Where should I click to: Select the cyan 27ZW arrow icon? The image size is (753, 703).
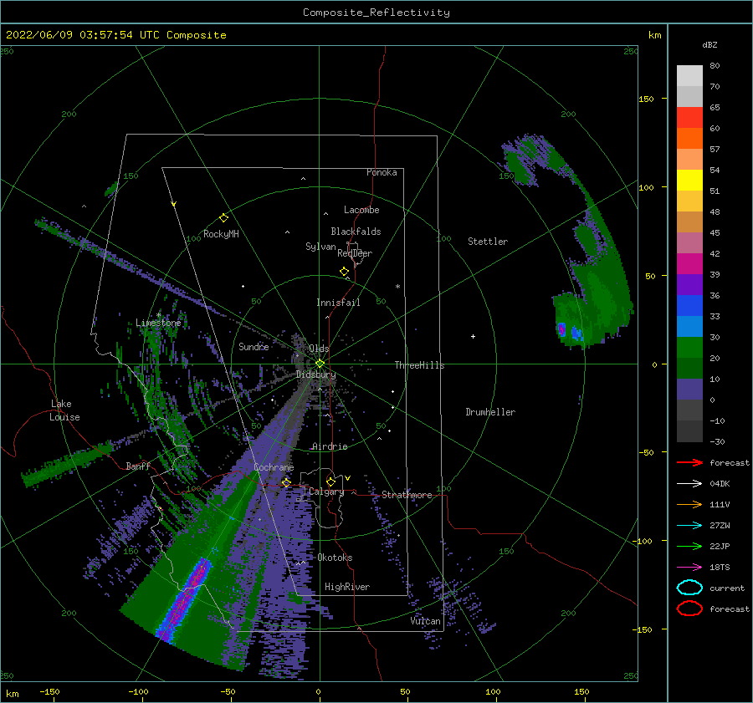[x=689, y=526]
